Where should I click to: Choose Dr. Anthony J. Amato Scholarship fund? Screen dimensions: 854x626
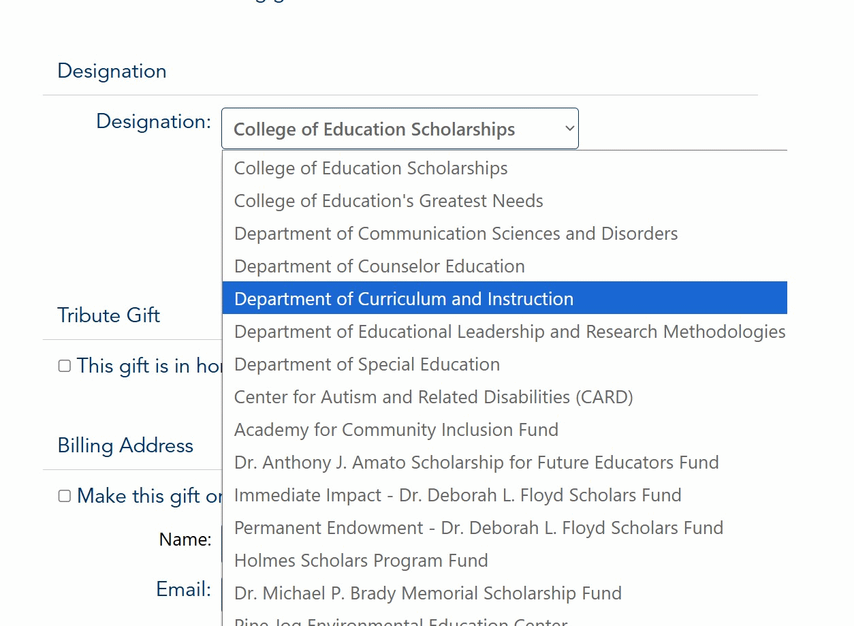coord(477,462)
